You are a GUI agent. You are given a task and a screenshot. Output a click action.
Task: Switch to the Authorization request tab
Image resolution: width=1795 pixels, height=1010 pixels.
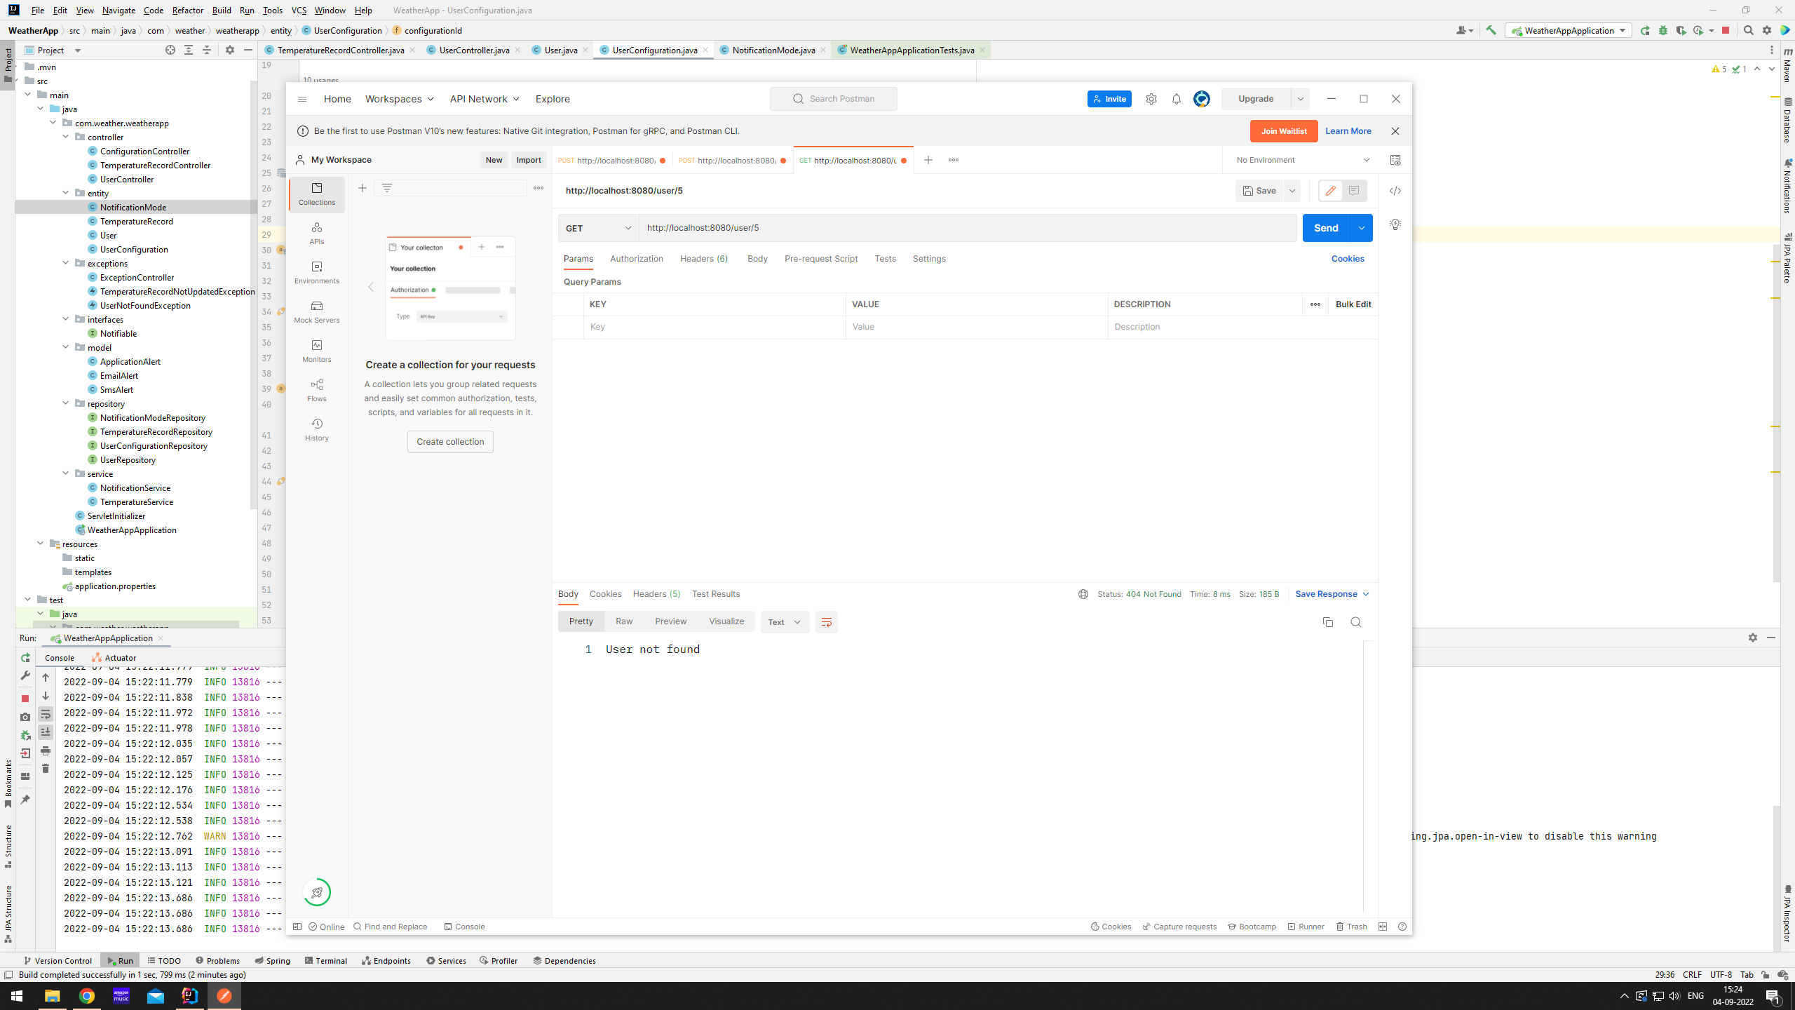pos(637,259)
